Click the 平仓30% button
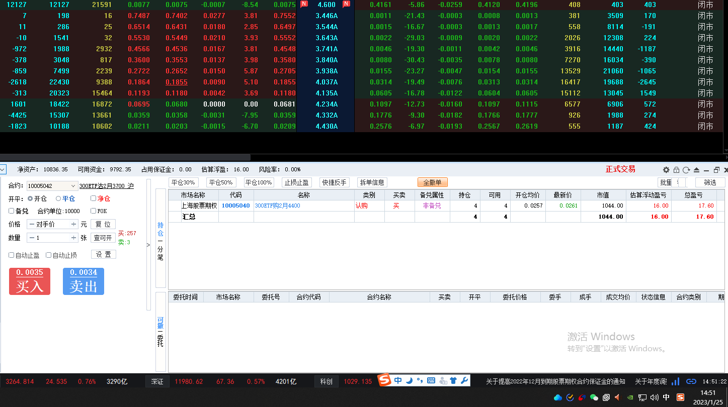Screen dimensions: 728x407 tap(183, 182)
